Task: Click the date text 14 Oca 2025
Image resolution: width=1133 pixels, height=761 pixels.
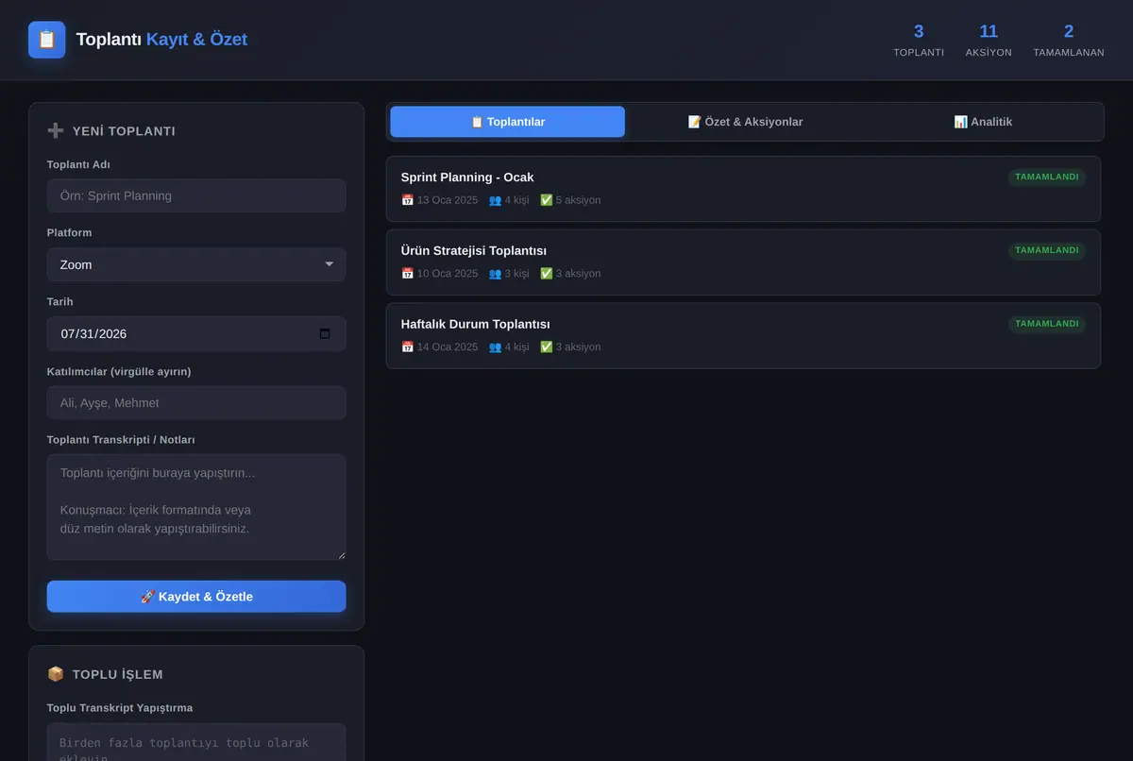Action: pyautogui.click(x=448, y=347)
